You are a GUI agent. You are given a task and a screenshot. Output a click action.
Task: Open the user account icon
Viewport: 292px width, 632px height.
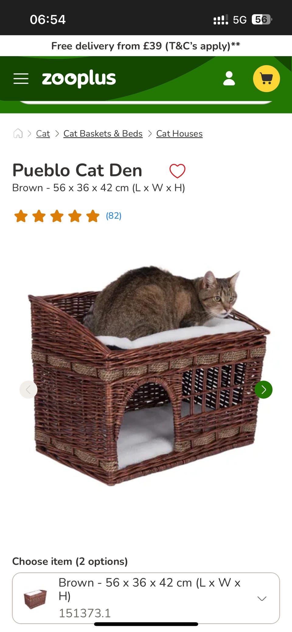tap(229, 78)
